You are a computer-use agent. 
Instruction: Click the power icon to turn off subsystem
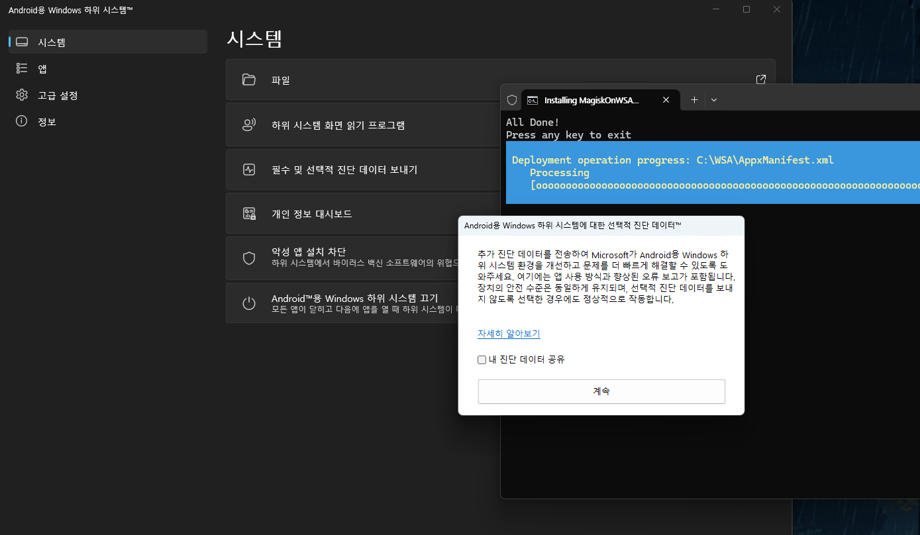point(249,303)
